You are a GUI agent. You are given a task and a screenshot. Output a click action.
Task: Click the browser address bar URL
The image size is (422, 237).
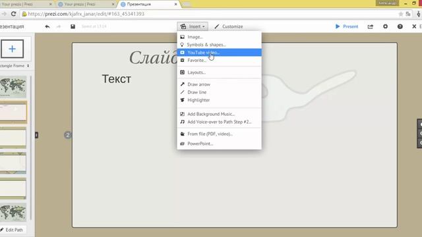(x=86, y=14)
